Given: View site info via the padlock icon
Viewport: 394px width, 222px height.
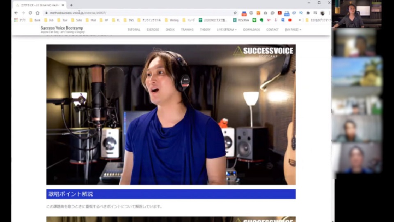Looking at the screenshot, I should (x=46, y=13).
